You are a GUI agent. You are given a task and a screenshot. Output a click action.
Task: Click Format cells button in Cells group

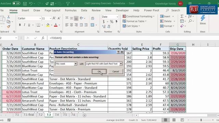coord(167,26)
